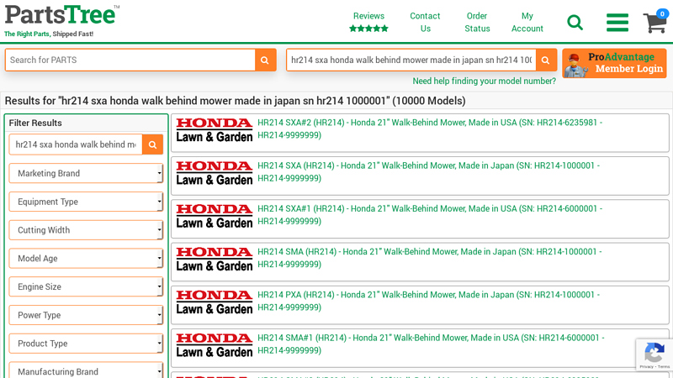
Task: Open HR214 SXA Made in Japan result
Action: [428, 172]
